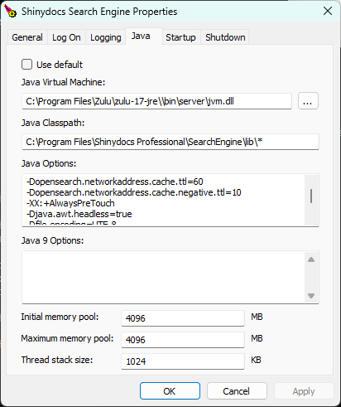Focus the Java Virtual Machine path field
The image size is (341, 407).
coord(156,101)
